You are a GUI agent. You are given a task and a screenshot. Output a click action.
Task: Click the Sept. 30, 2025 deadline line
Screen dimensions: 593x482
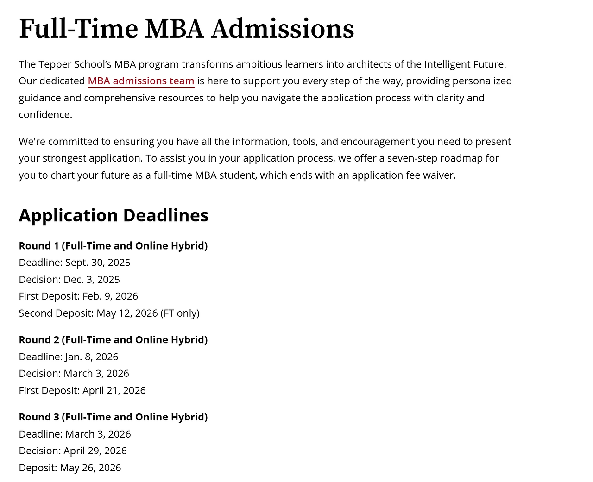(x=75, y=263)
